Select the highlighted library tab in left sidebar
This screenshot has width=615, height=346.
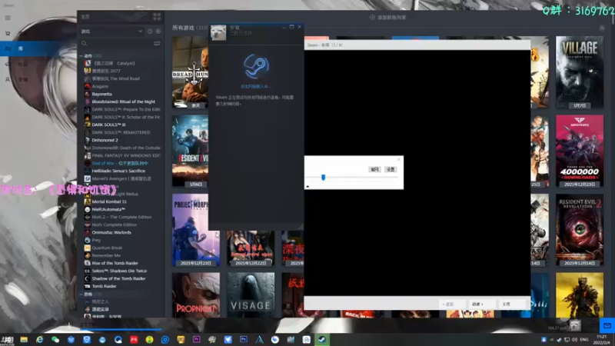pos(38,48)
